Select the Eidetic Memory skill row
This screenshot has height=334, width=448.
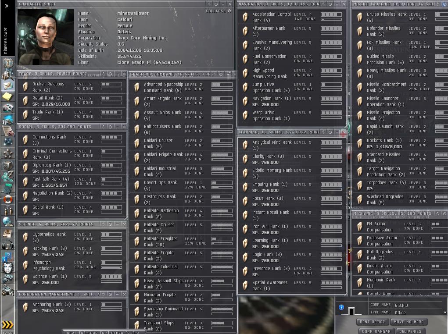[x=292, y=173]
